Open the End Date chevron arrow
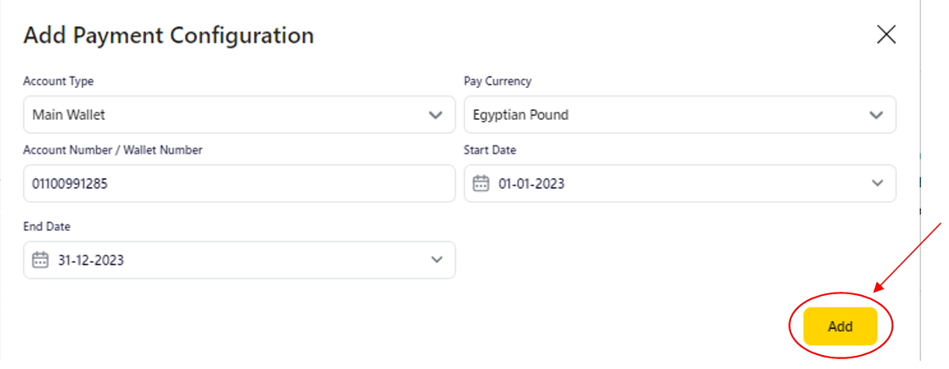The width and height of the screenshot is (949, 369). pos(436,260)
